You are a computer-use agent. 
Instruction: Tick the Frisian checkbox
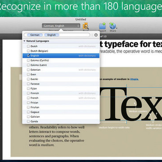(28, 103)
